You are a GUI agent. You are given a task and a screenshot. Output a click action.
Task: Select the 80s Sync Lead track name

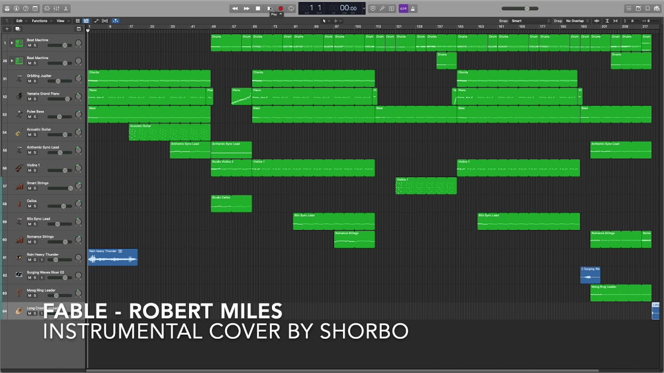38,219
